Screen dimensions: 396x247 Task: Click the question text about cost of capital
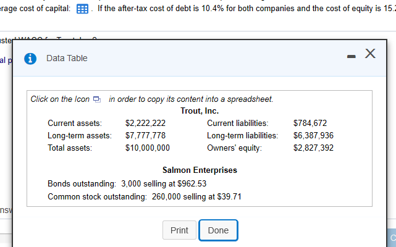247,9
